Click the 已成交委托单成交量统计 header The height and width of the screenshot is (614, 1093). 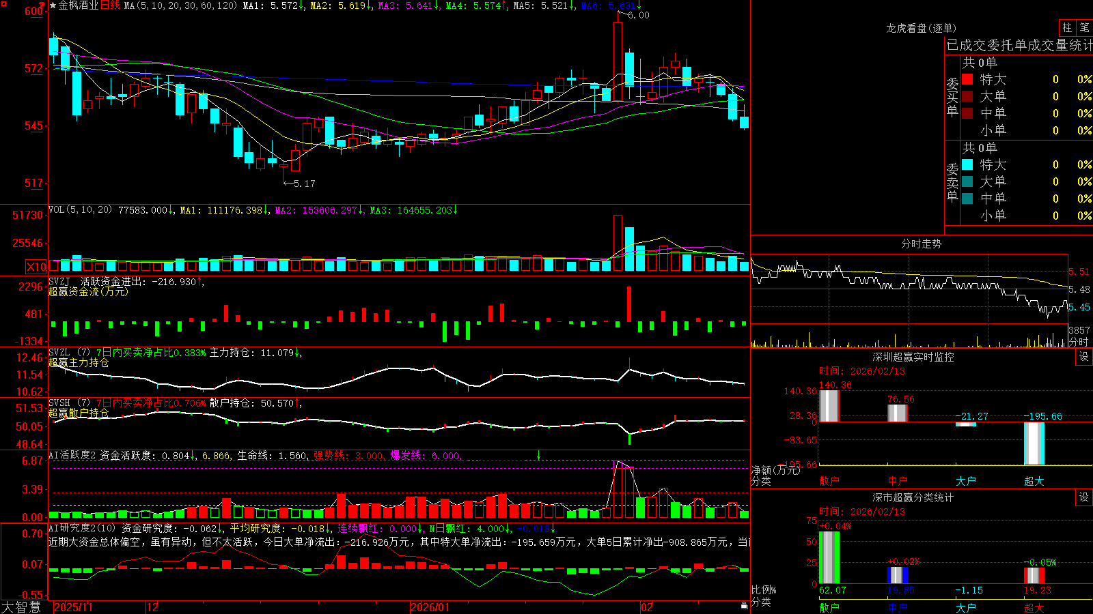coord(1019,45)
